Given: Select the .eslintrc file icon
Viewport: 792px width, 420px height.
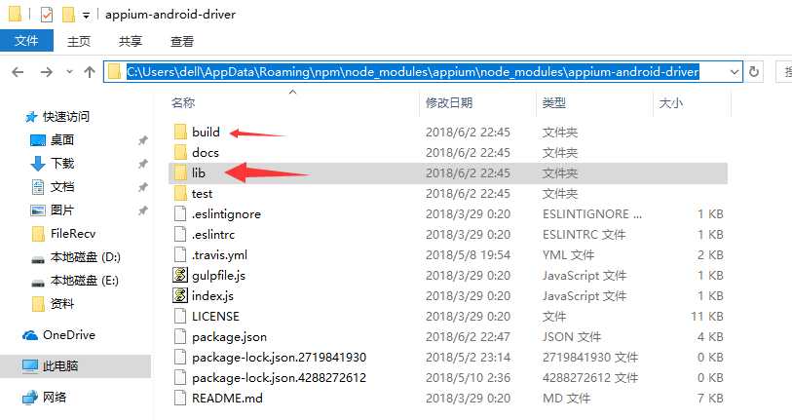Looking at the screenshot, I should coord(180,235).
